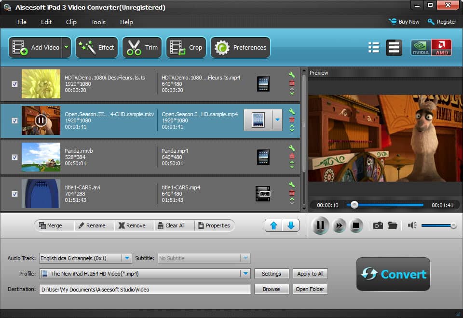Mute audio using the speaker icon

coord(412,225)
